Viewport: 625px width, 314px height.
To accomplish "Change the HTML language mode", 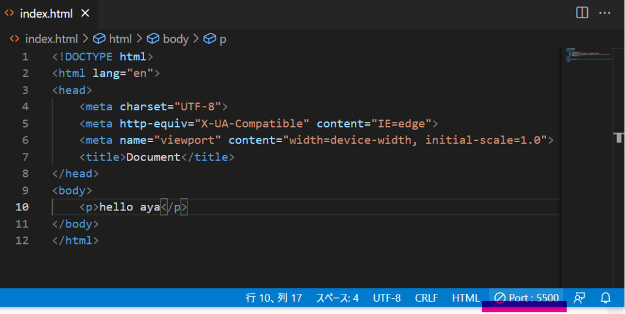I will (x=466, y=298).
